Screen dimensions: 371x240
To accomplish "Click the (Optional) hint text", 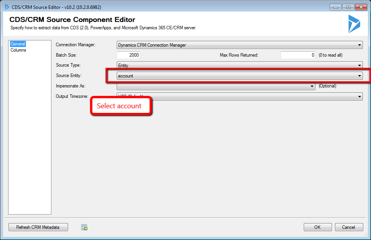I will [327, 86].
